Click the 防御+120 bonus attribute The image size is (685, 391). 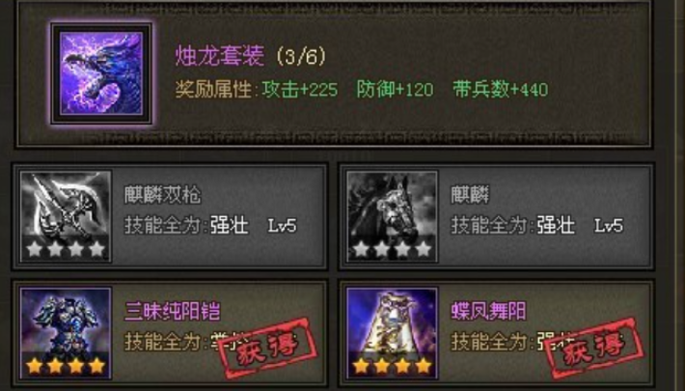pyautogui.click(x=395, y=90)
